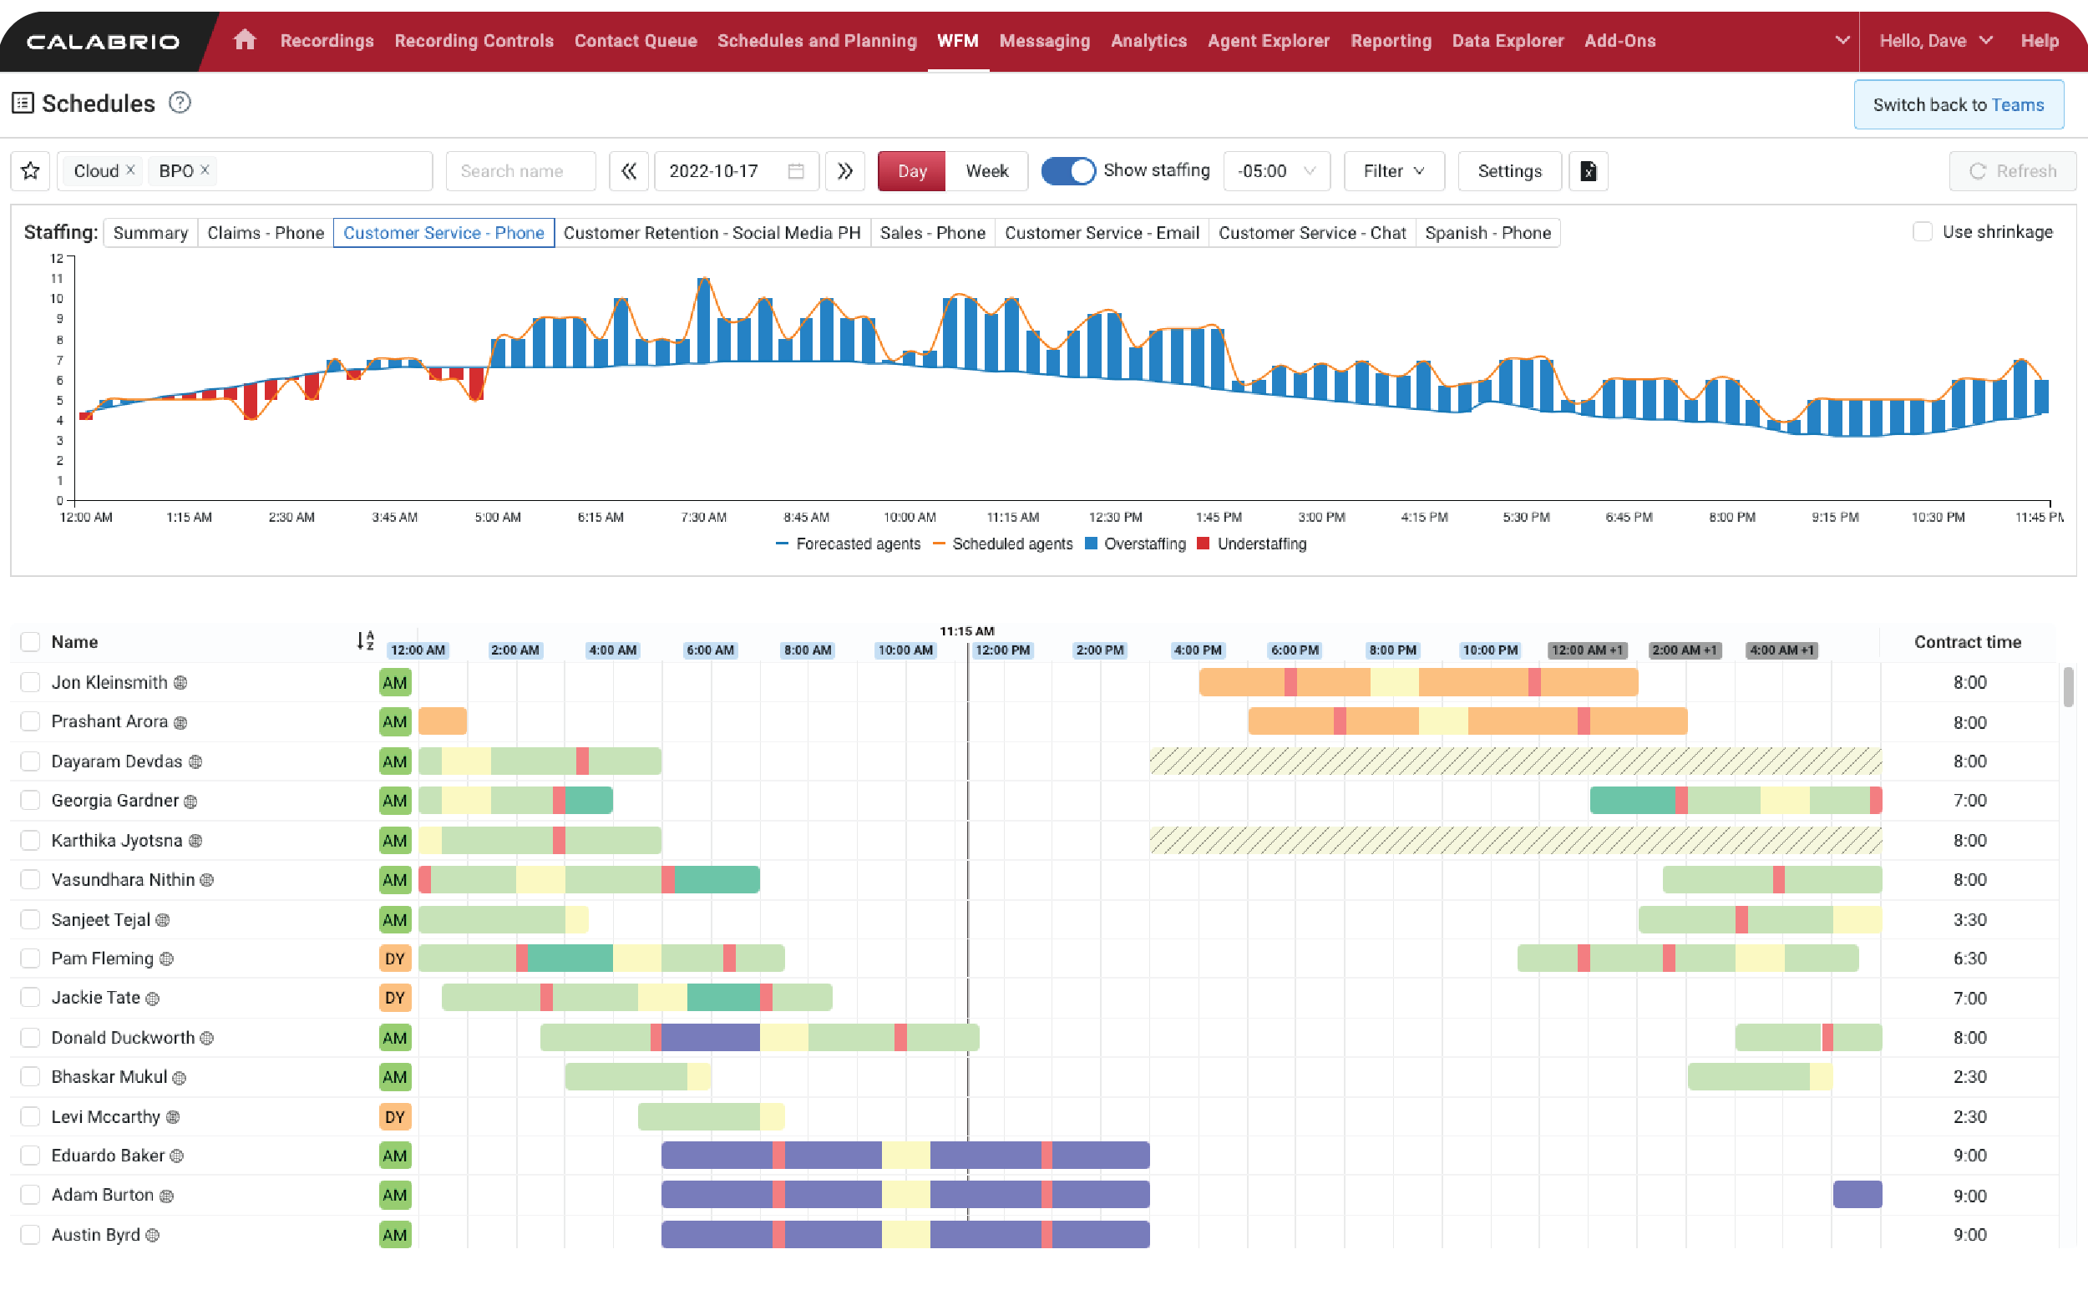Click the export/download icon in toolbar

coord(1586,169)
